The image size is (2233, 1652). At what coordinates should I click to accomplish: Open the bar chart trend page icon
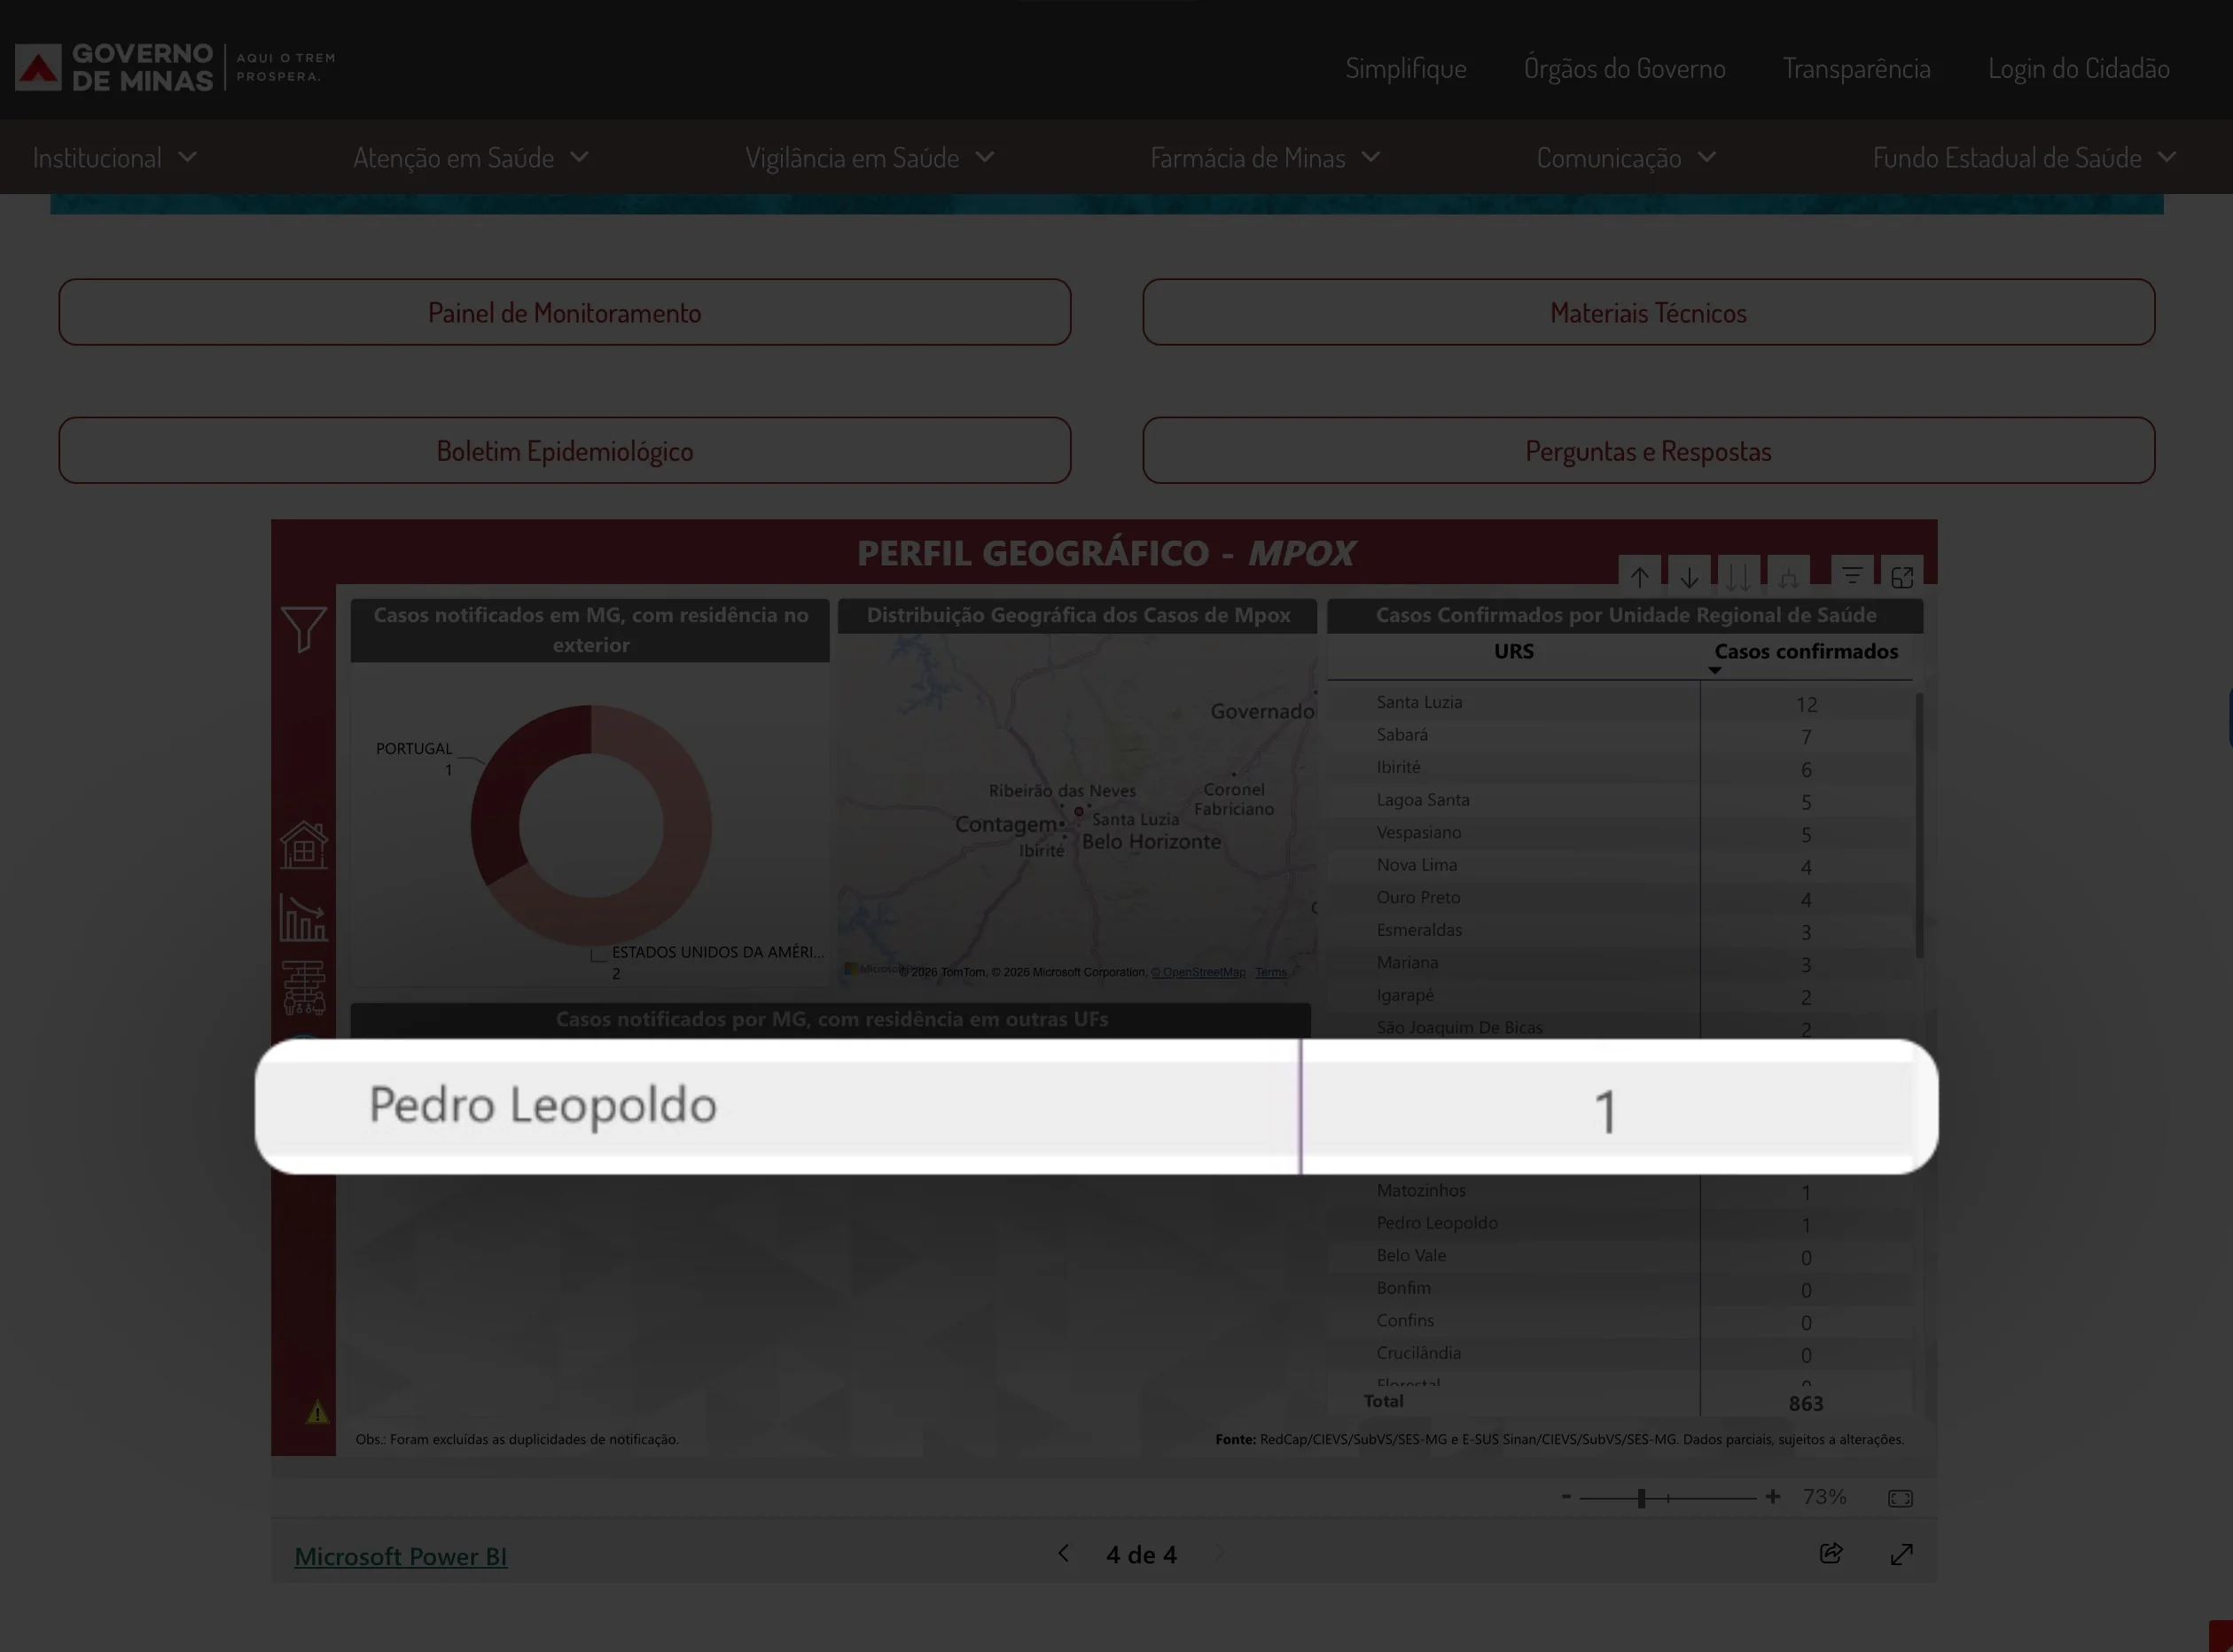(x=303, y=917)
